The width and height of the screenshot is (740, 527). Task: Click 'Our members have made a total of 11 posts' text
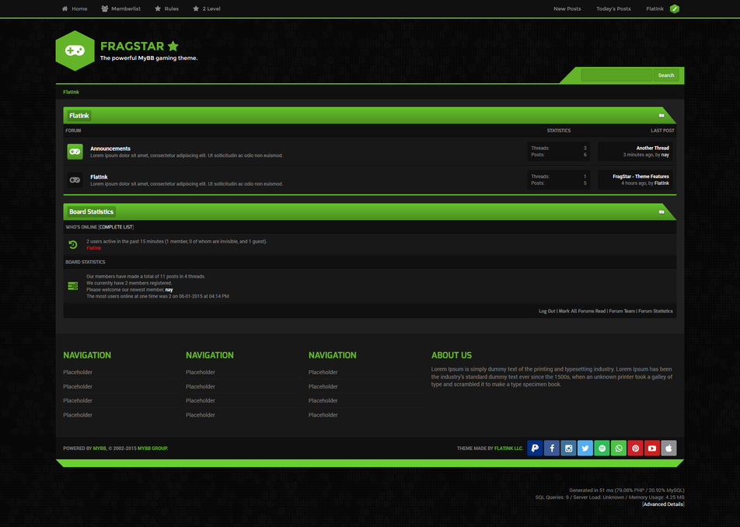coord(145,277)
